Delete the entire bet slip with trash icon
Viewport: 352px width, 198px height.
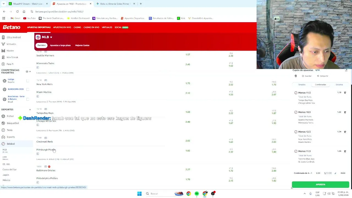[296, 76]
